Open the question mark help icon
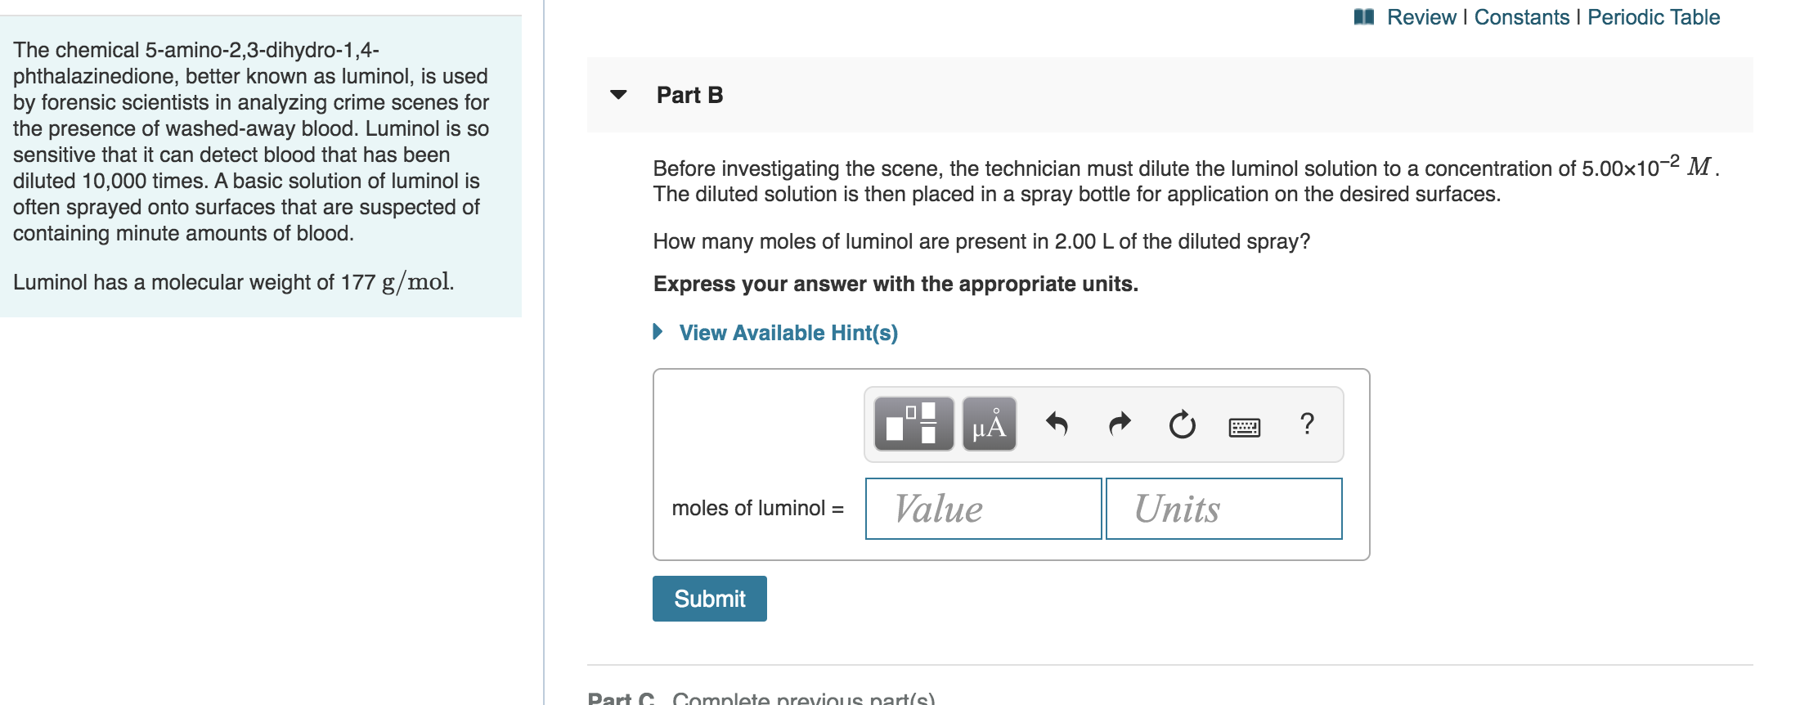Viewport: 1809px width, 705px height. (1306, 424)
